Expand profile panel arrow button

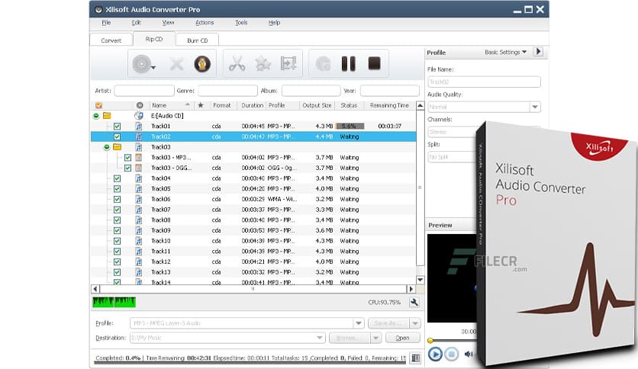coord(538,52)
